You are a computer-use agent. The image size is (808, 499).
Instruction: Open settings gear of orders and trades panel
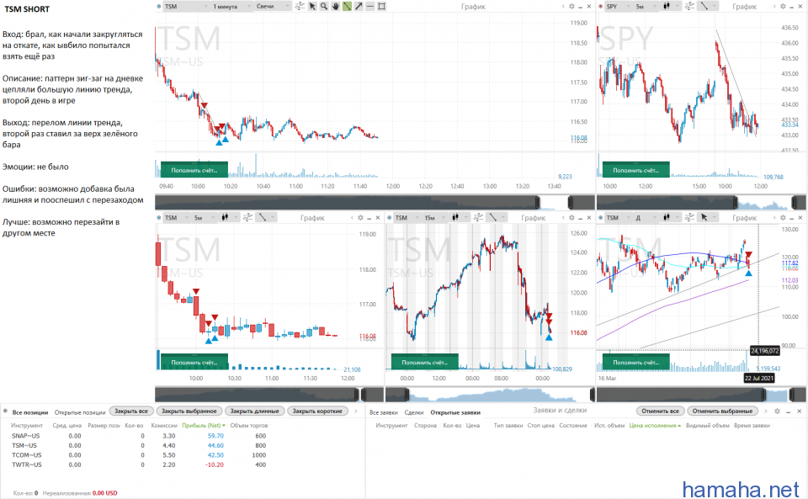(777, 411)
